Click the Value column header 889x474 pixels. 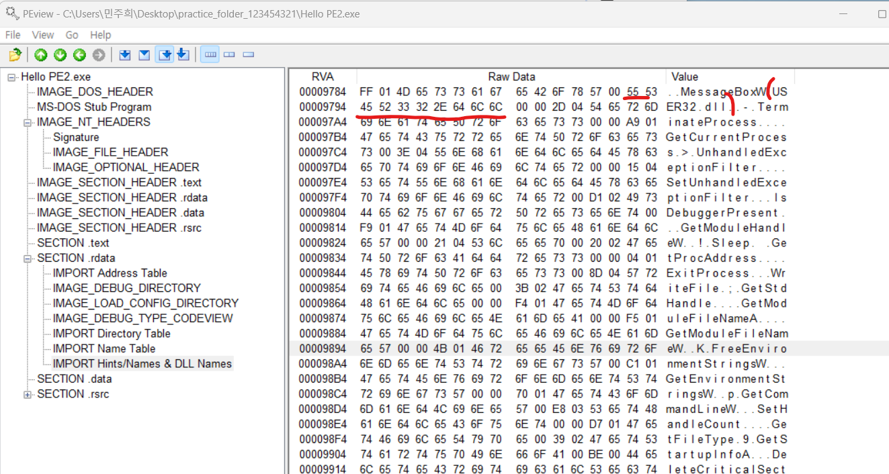click(x=685, y=77)
